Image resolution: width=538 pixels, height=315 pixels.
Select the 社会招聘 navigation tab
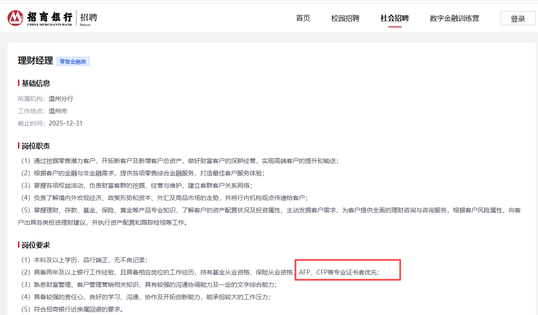pos(394,18)
